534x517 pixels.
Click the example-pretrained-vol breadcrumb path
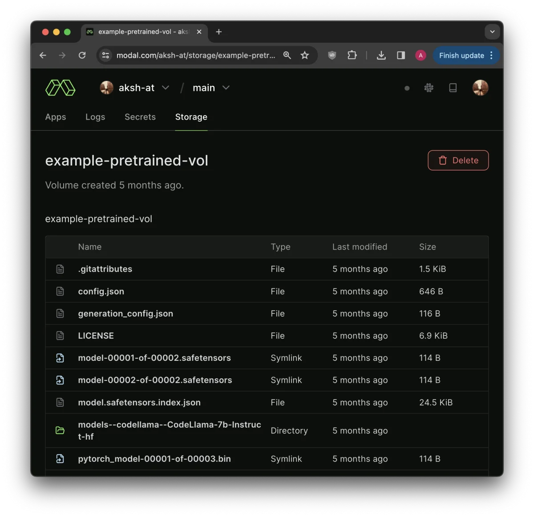pyautogui.click(x=99, y=219)
